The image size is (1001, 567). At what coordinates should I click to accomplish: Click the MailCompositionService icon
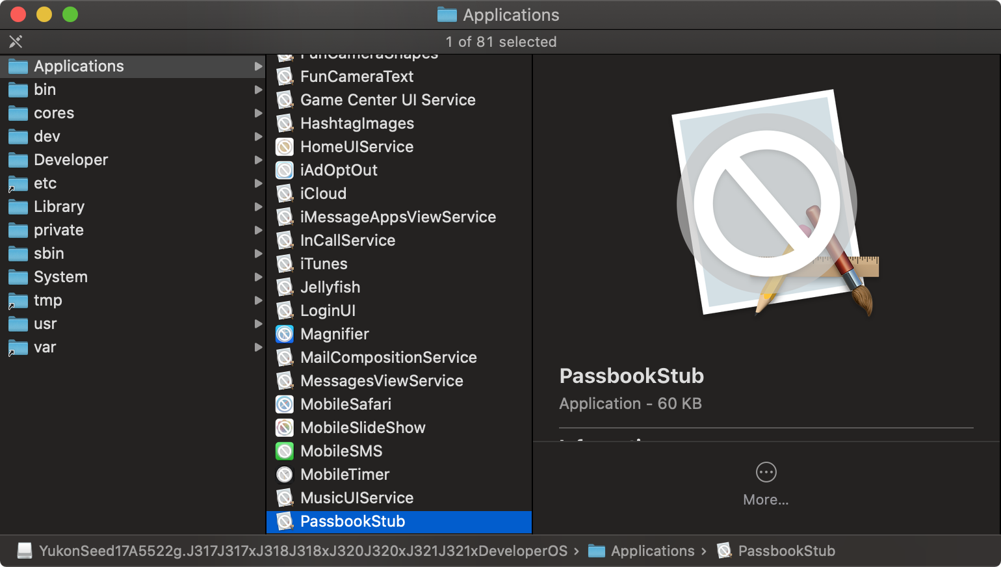[285, 358]
